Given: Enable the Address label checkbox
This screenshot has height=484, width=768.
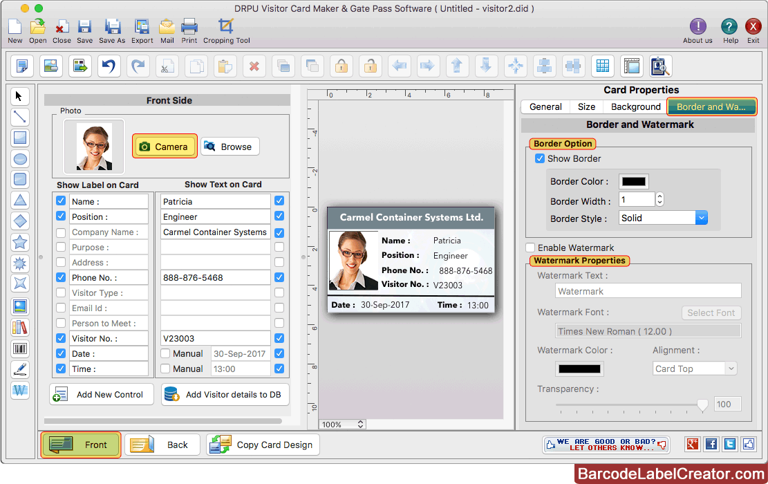Looking at the screenshot, I should tap(61, 262).
